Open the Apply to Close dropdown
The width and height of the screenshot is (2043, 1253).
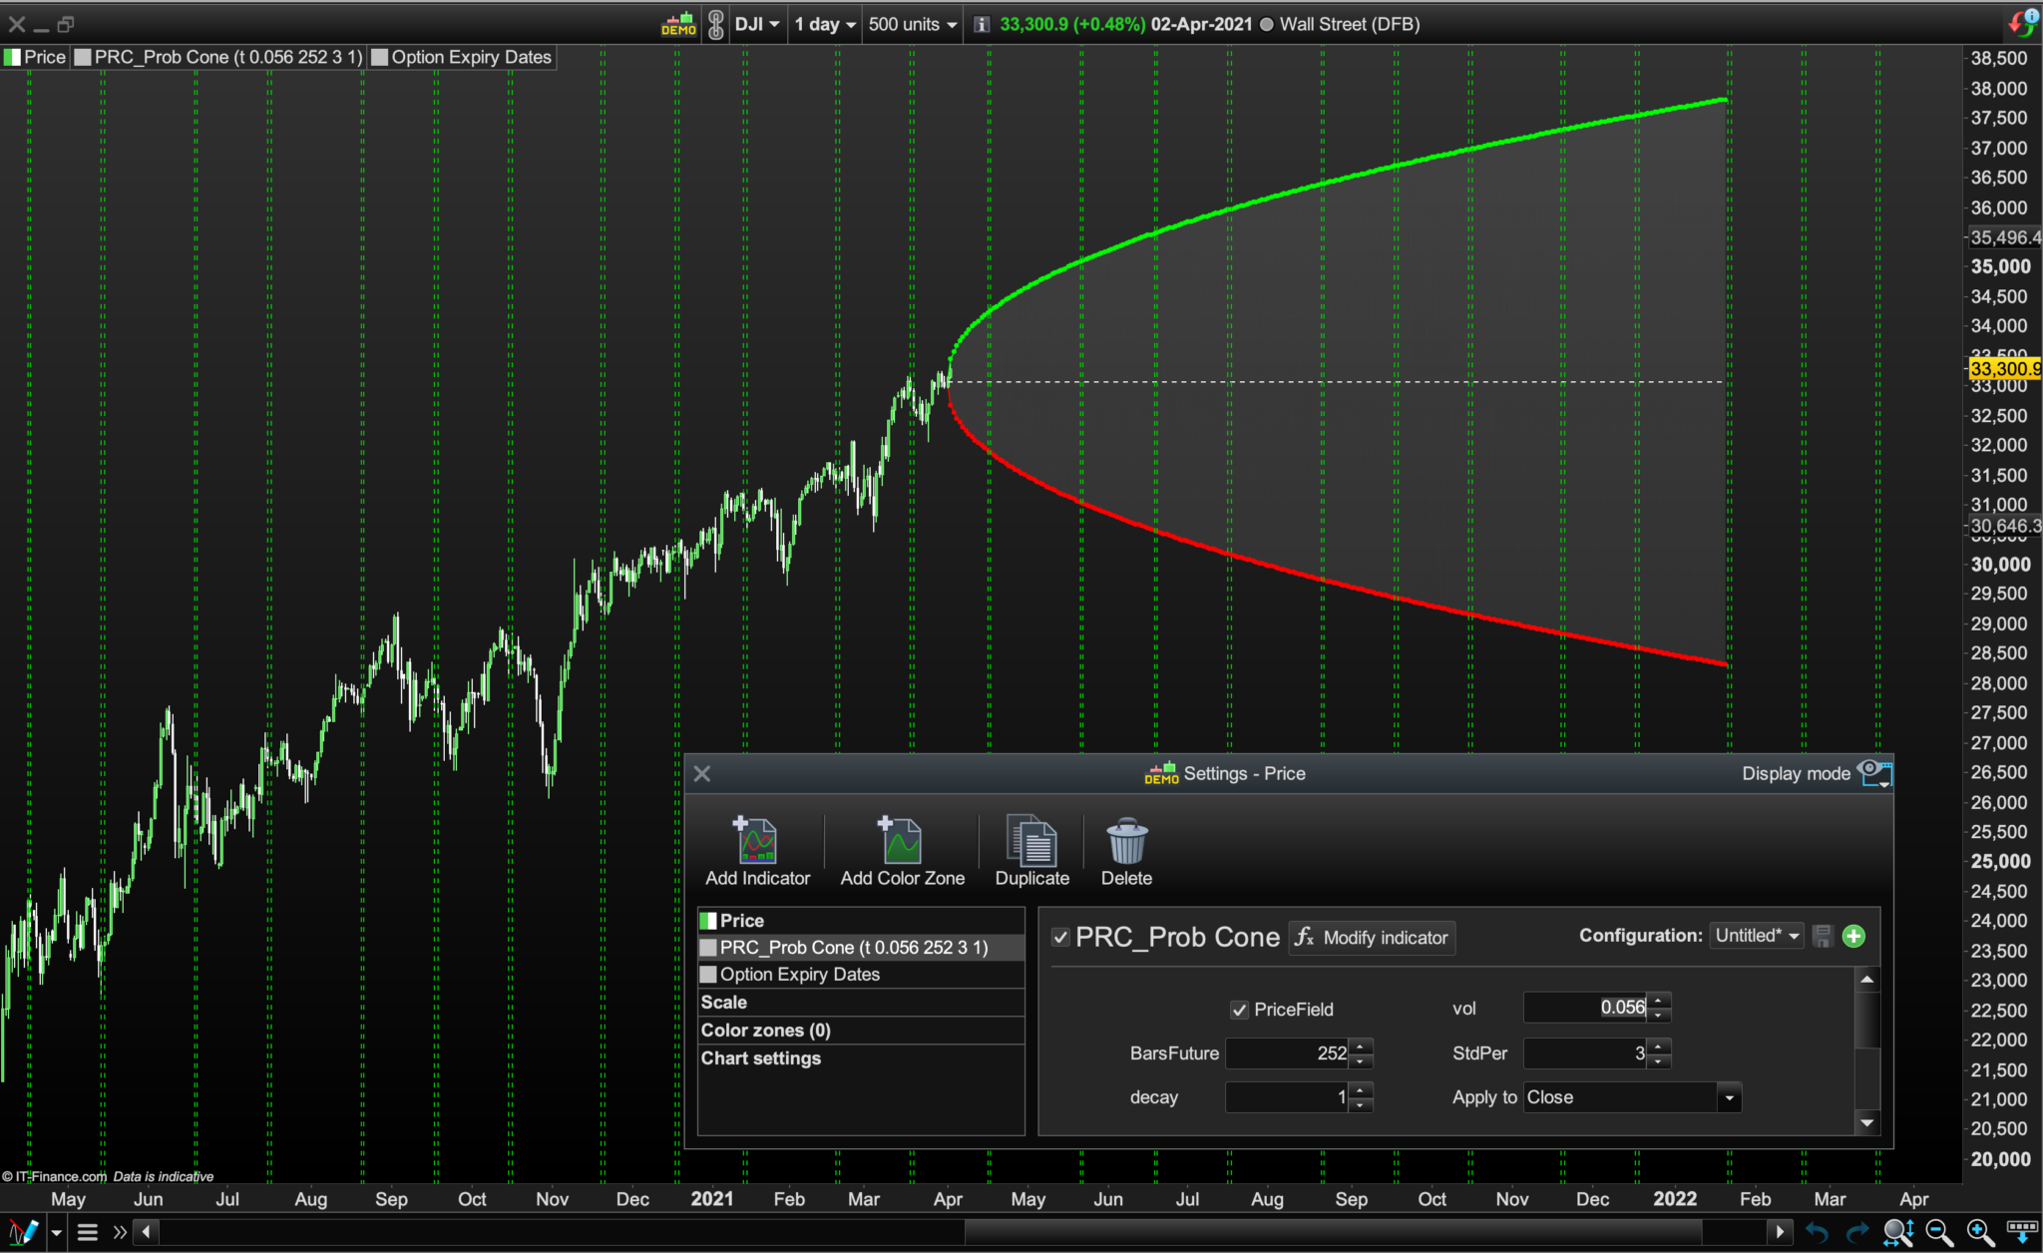(1729, 1097)
